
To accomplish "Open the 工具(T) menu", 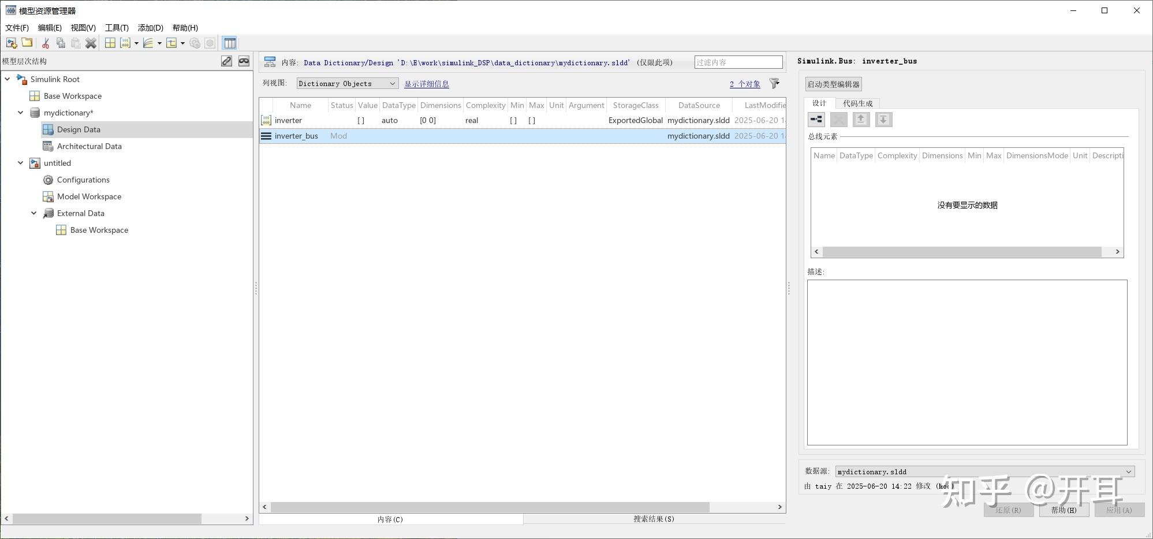I will (117, 27).
